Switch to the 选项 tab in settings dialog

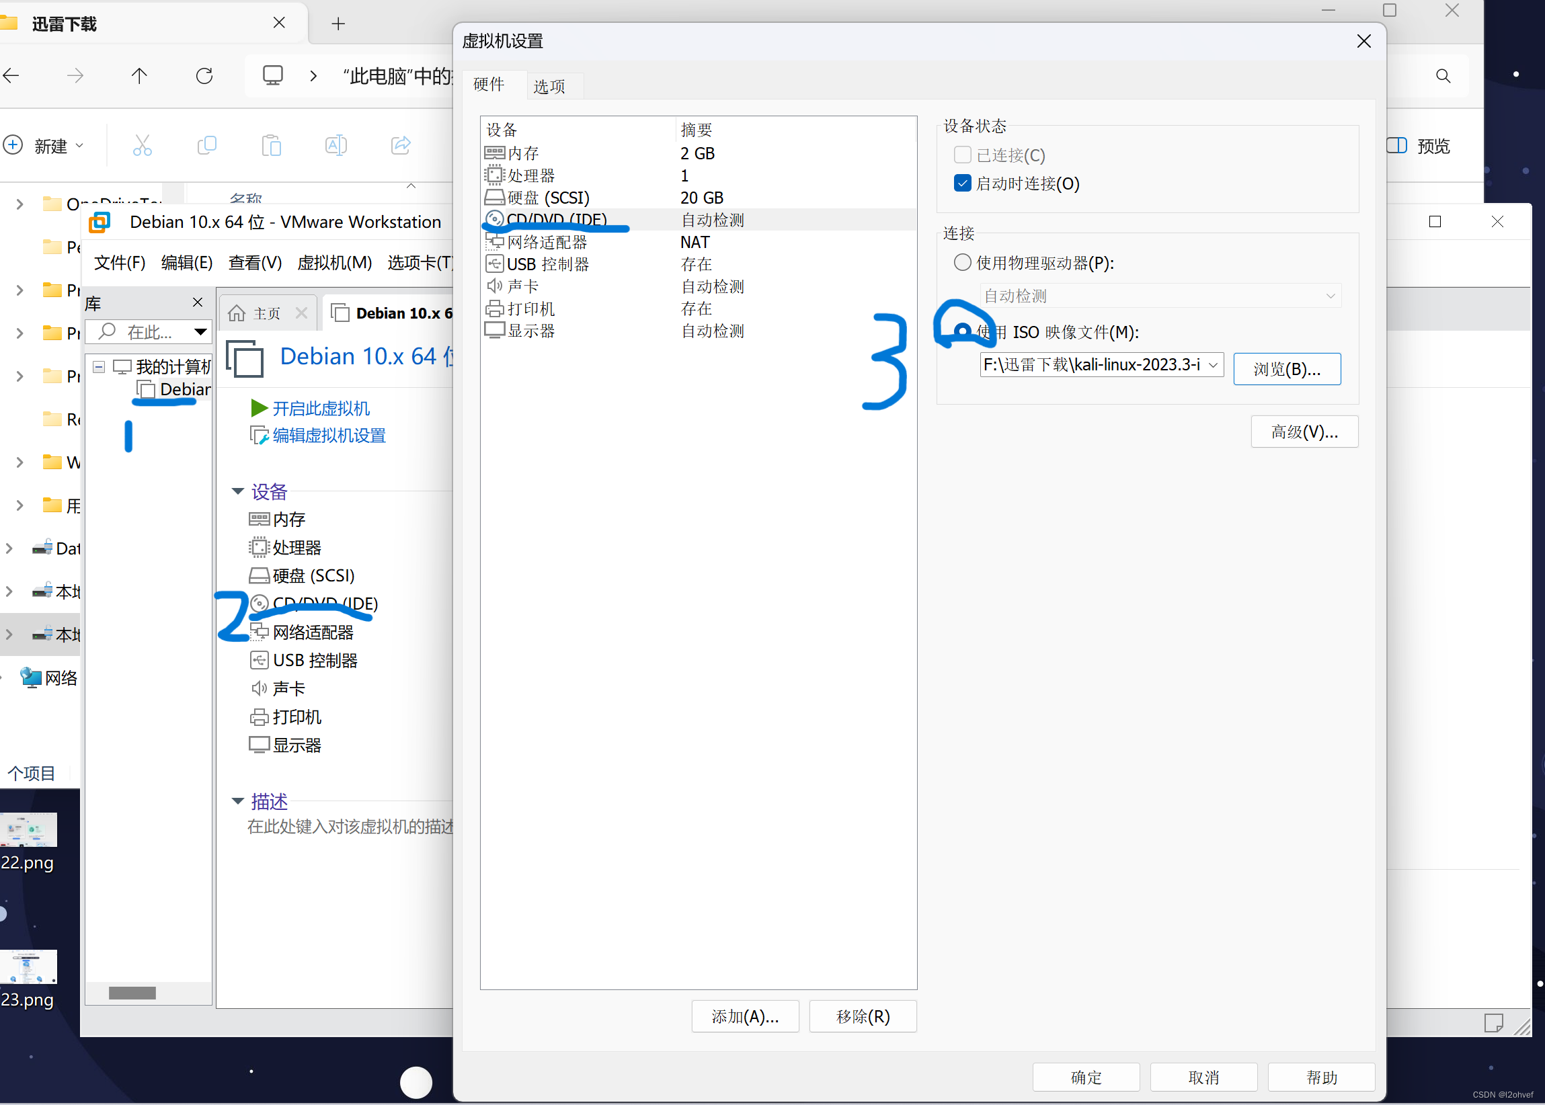coord(549,85)
